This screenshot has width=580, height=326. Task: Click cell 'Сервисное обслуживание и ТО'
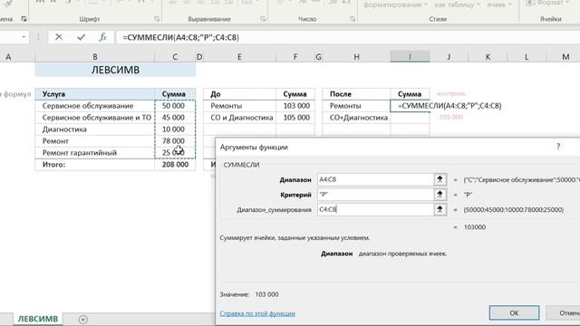[94, 118]
